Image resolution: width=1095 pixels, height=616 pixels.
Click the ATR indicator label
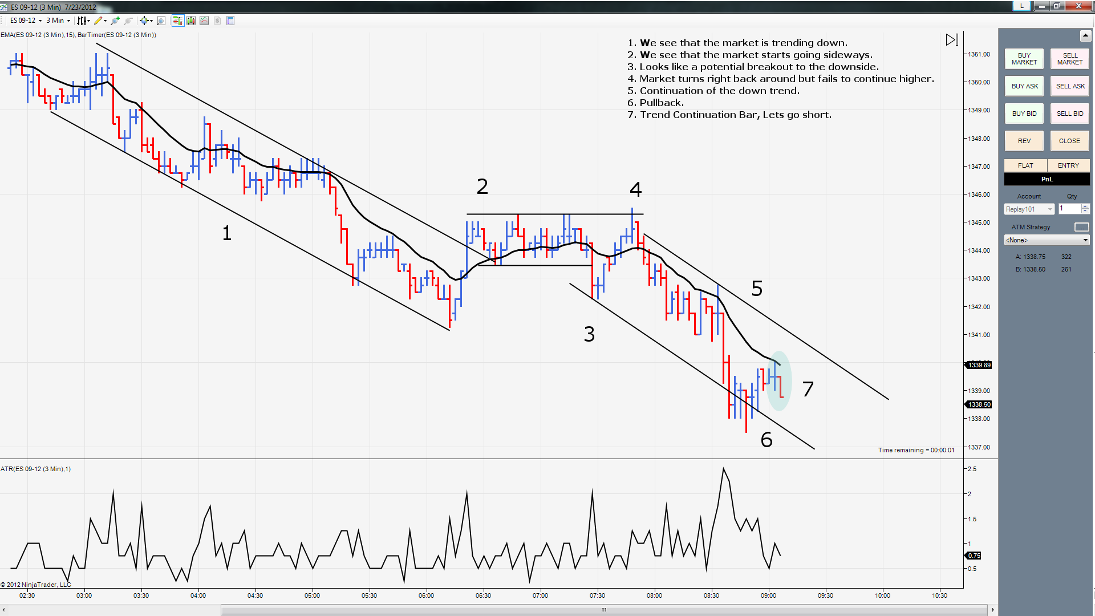tap(36, 469)
